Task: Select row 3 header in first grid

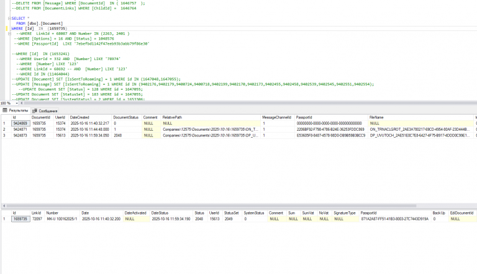Action: 5,135
